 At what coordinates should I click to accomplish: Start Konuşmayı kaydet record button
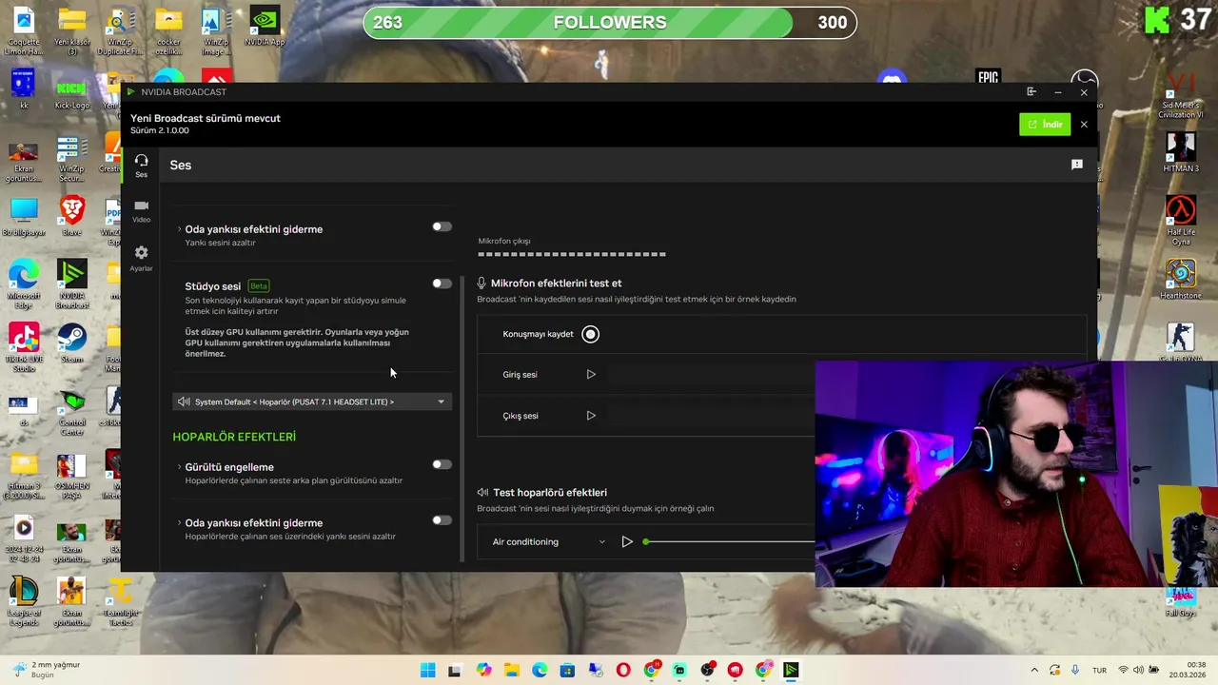coord(591,334)
